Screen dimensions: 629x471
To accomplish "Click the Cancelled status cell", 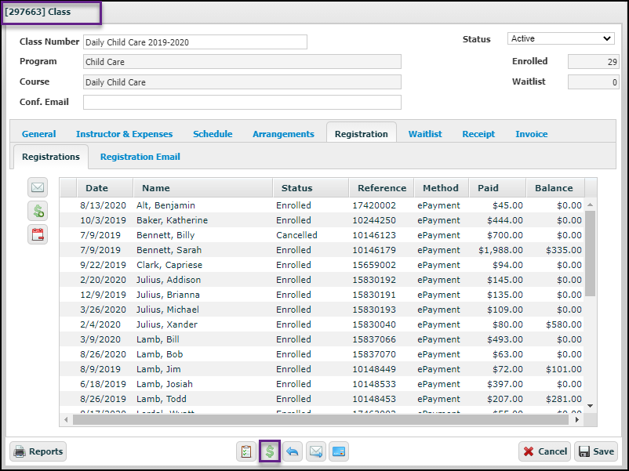I will 296,235.
